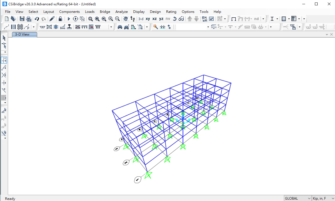Create a new model with New icon
335x201 pixels.
click(x=7, y=19)
